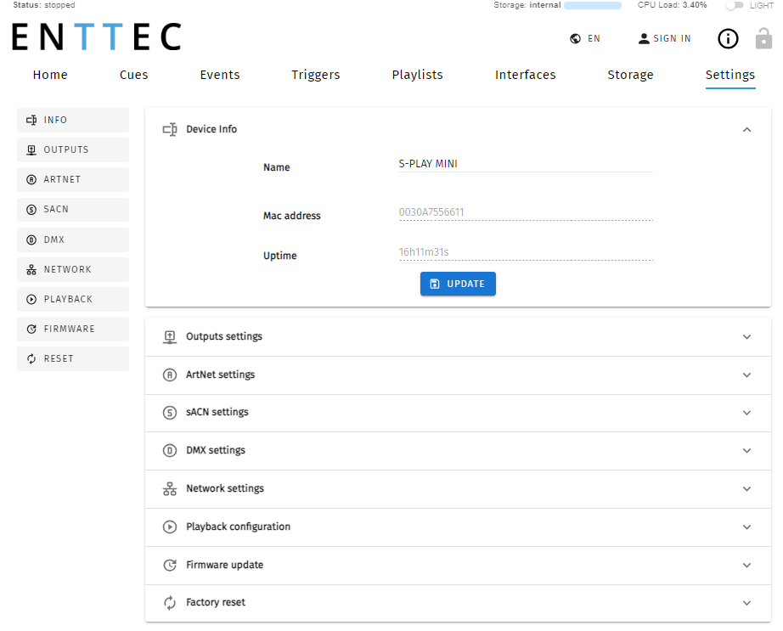The width and height of the screenshot is (783, 631).
Task: Click the Name field with S-PLAY MINI
Action: pos(526,164)
